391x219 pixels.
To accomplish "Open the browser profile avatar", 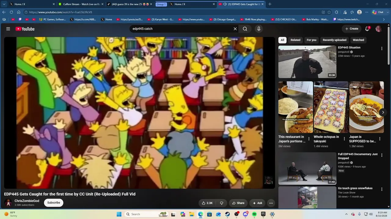I will click(360, 12).
